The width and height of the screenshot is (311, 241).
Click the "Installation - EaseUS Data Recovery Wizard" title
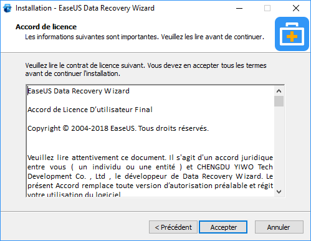(85, 8)
